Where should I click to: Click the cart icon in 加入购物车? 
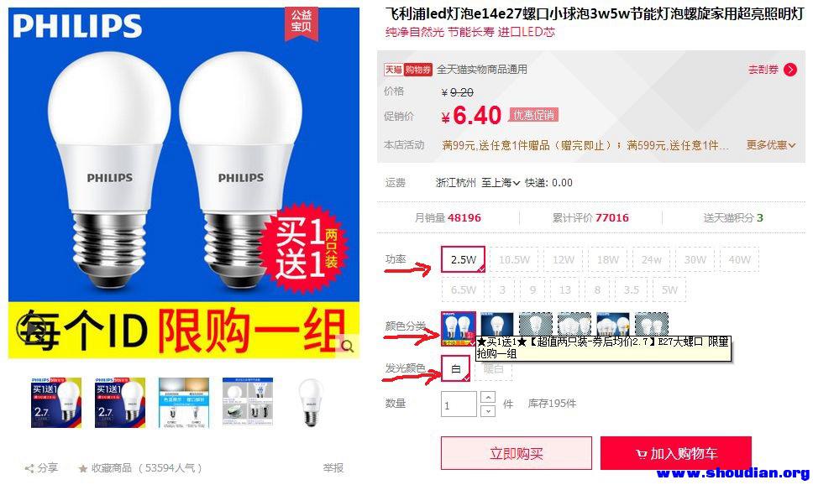click(x=642, y=455)
